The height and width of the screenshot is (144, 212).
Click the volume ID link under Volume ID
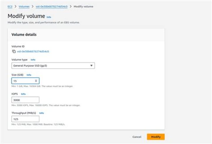(x=33, y=52)
